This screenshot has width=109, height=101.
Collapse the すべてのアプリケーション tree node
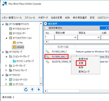[x=6, y=38]
